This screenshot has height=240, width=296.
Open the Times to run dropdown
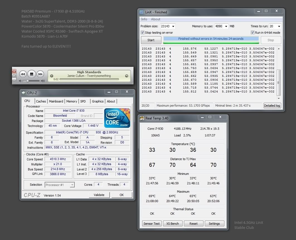tap(278, 26)
